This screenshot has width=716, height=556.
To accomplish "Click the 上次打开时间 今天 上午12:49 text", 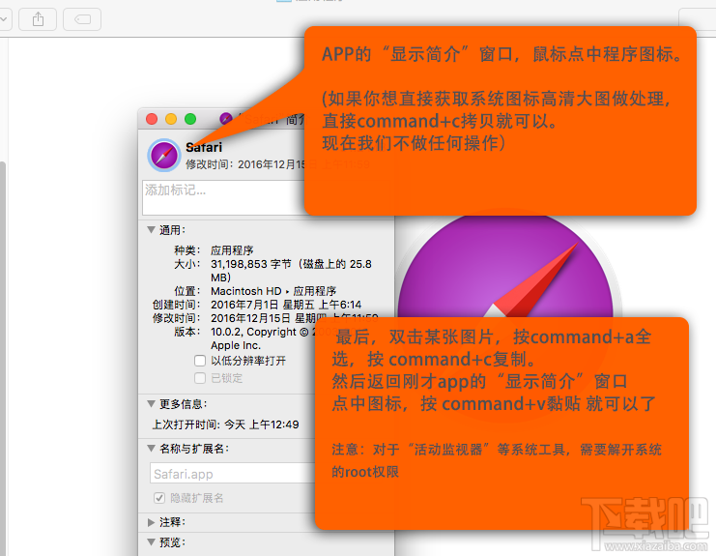I will tap(225, 424).
